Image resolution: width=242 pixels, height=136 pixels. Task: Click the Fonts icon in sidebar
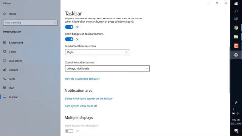pyautogui.click(x=5, y=79)
